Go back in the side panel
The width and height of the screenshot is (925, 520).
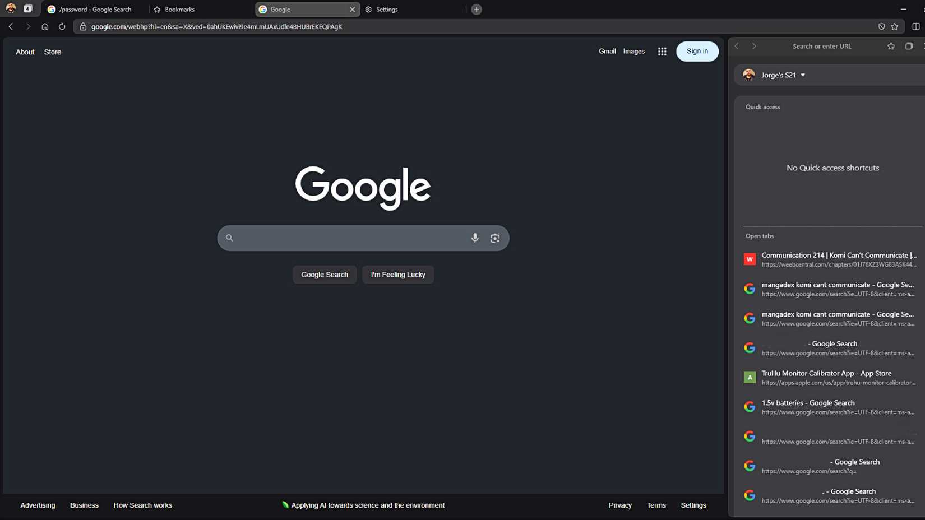pos(737,46)
